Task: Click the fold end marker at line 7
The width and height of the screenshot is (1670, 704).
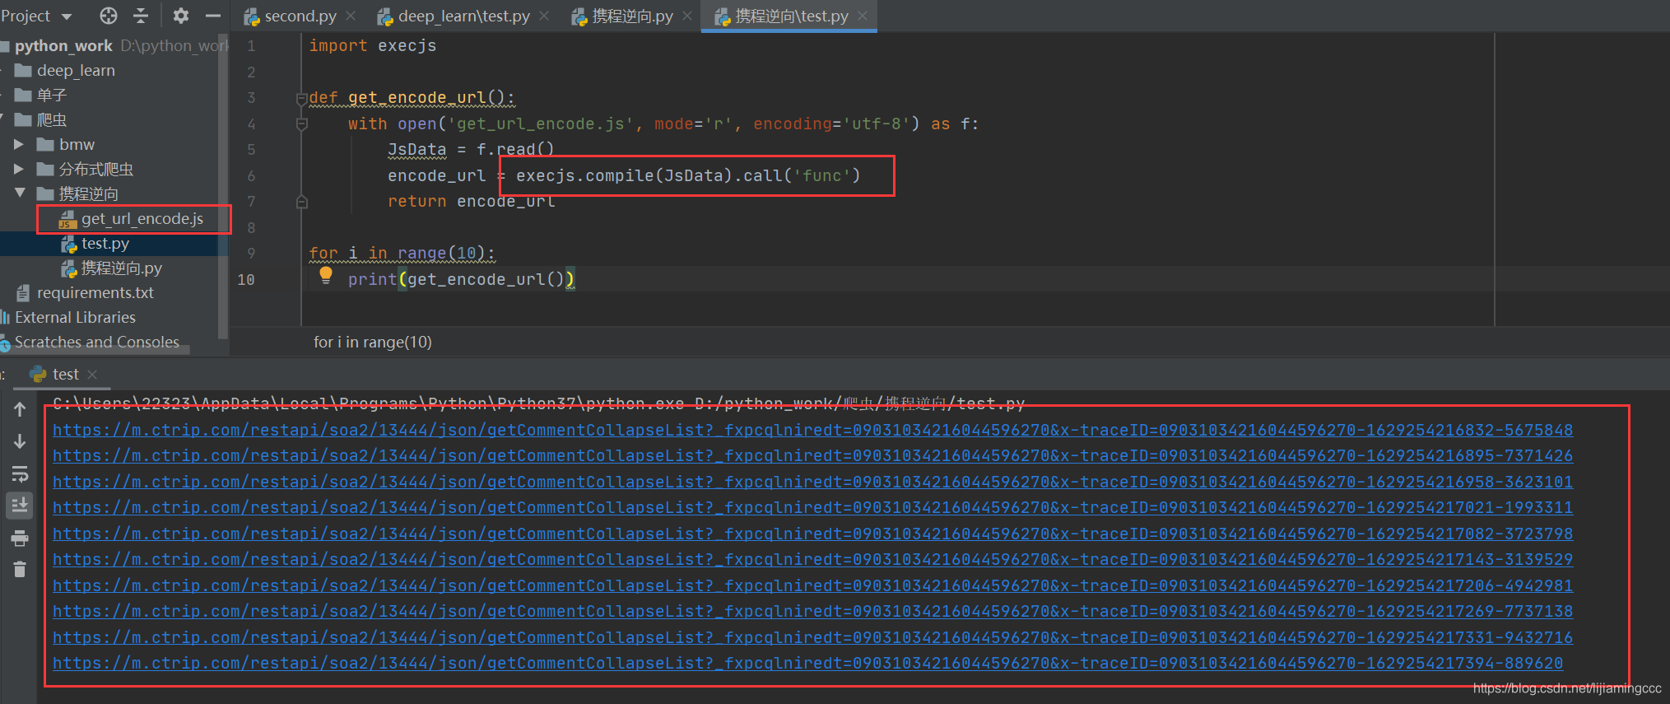Action: (301, 202)
